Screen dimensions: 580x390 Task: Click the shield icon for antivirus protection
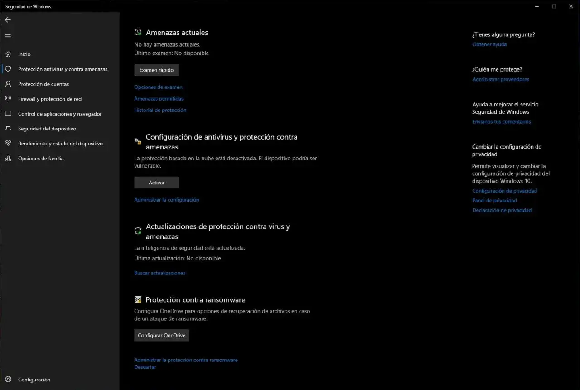[x=8, y=69]
